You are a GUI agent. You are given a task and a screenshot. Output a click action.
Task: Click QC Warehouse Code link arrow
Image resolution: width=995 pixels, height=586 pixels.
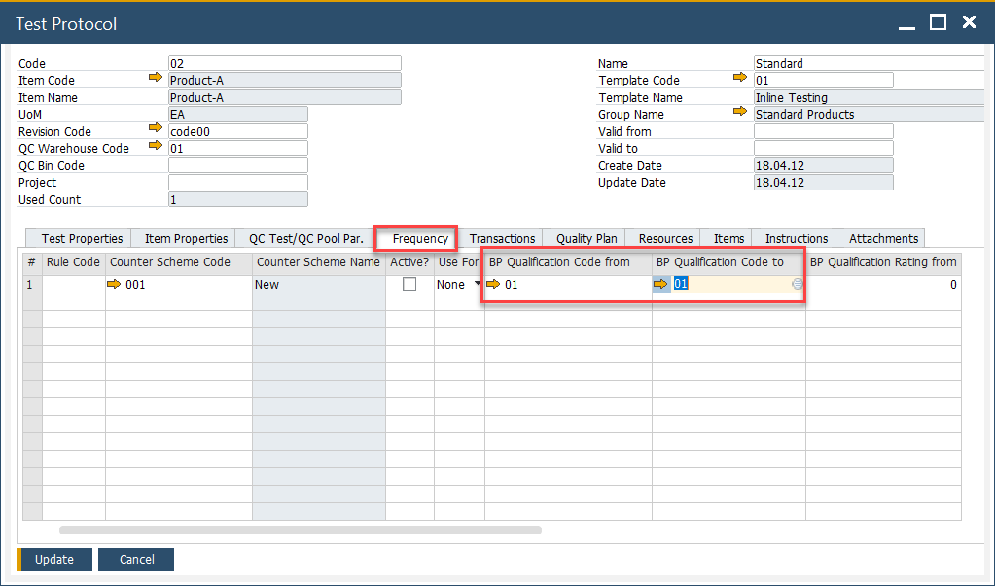pyautogui.click(x=155, y=148)
